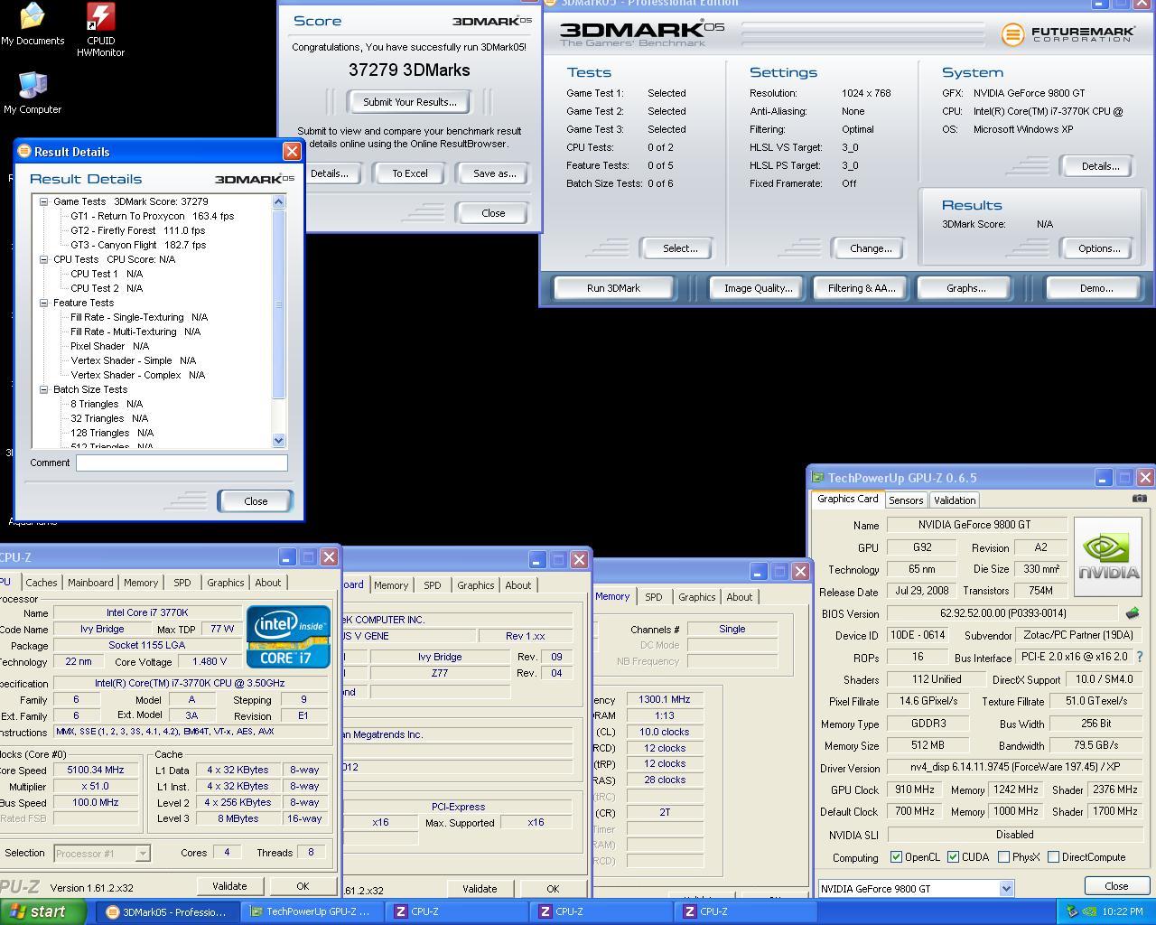
Task: Click the Comment input field
Action: point(182,462)
